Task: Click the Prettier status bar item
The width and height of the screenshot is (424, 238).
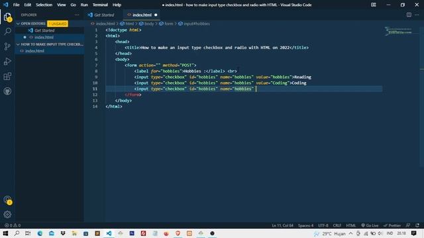Action: coord(392,225)
